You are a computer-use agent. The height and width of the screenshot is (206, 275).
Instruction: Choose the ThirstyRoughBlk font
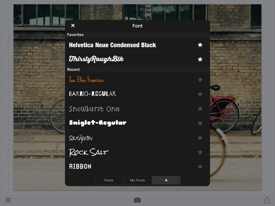point(137,59)
